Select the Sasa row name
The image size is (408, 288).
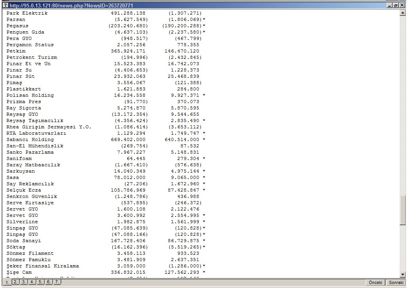tap(13, 177)
